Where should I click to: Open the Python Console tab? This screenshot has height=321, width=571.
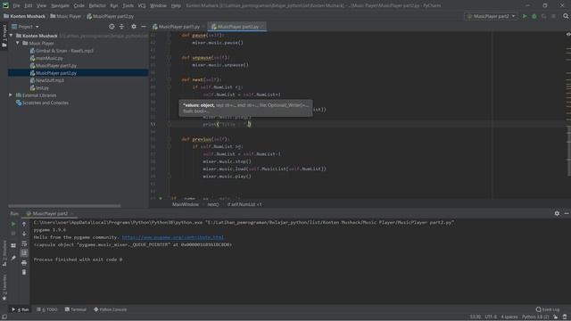[111, 309]
